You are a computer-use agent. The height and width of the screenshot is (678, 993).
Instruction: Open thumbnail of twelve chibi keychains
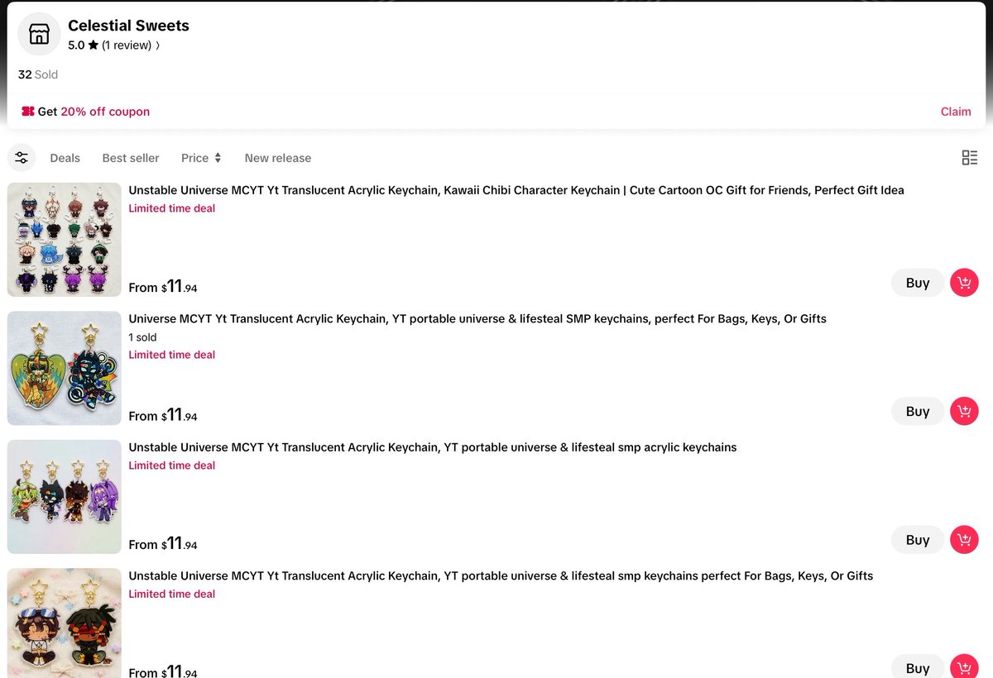[x=65, y=240]
